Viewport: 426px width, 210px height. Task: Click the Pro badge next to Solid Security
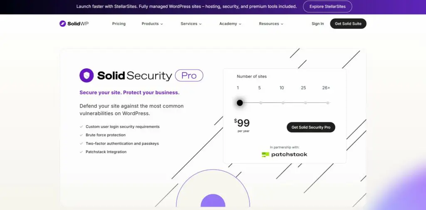(x=189, y=75)
